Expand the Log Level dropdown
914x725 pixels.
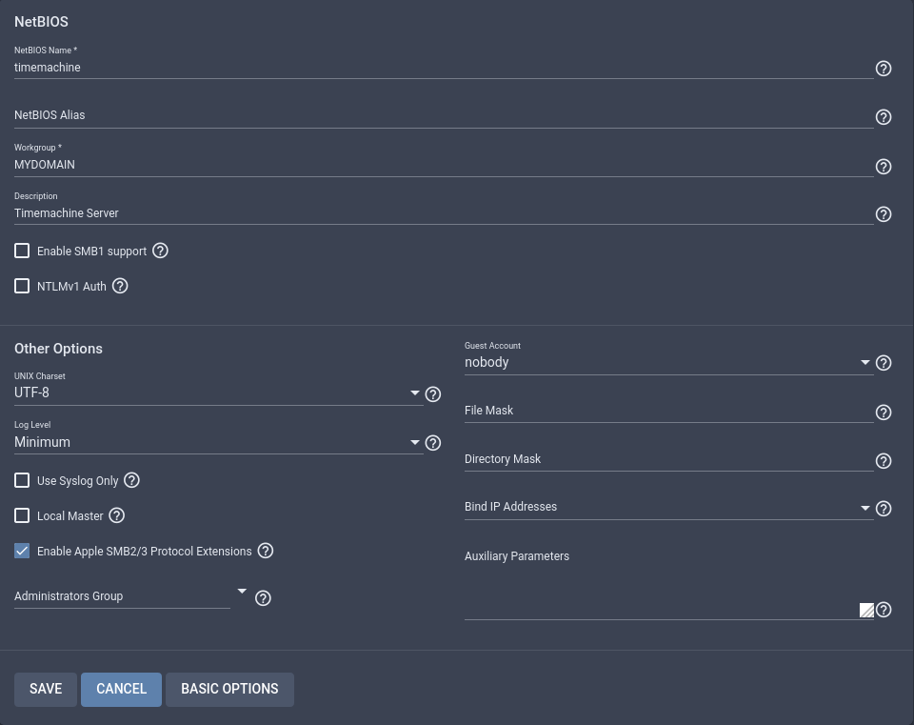[x=218, y=442]
